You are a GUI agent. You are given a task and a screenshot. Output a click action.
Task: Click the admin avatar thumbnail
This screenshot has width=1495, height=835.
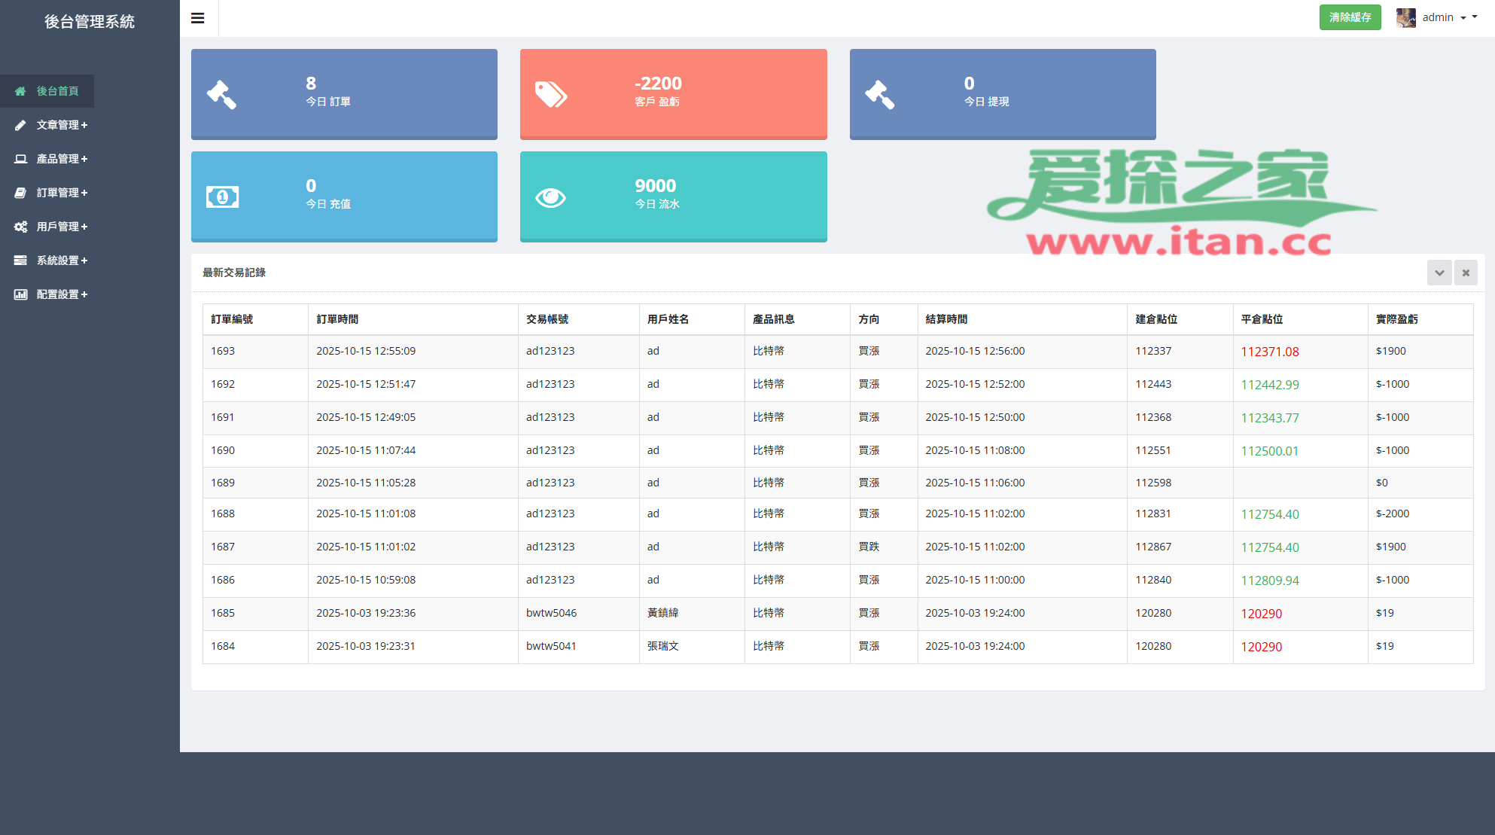coord(1405,17)
